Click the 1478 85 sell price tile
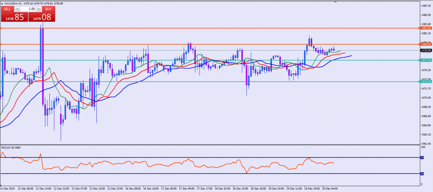This screenshot has width=433, height=192. (14, 17)
